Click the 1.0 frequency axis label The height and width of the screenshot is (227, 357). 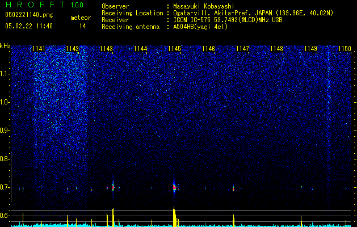tap(5, 102)
